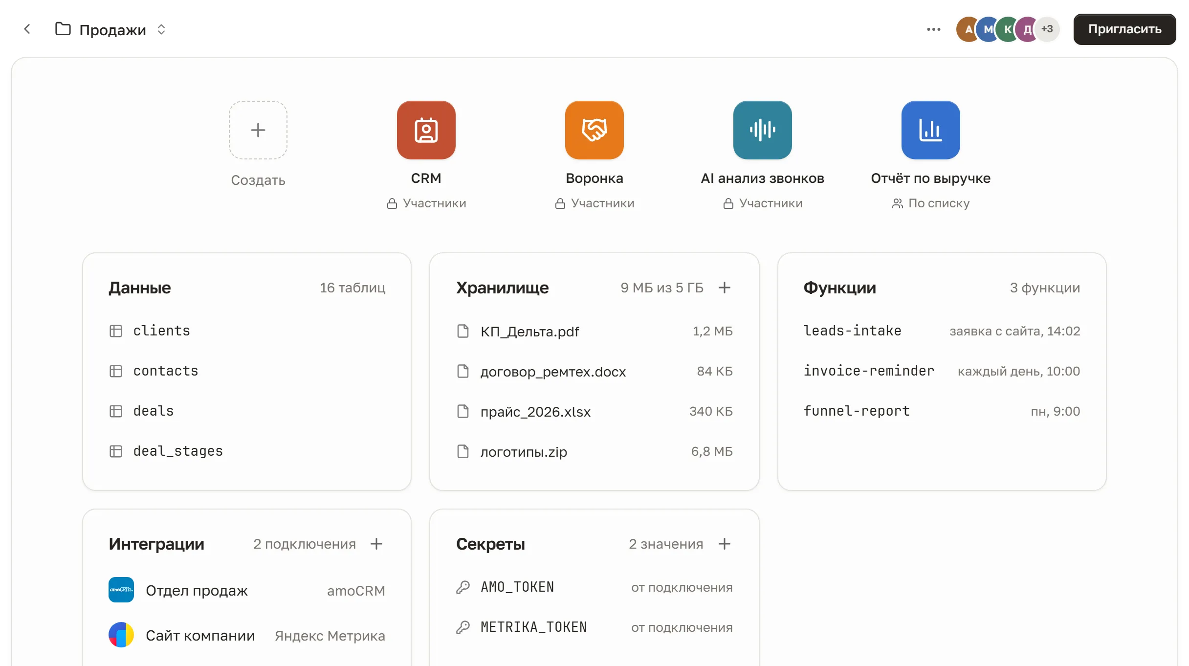Open the Отдел продаж amoCRM integration
This screenshot has height=666, width=1189.
[247, 590]
